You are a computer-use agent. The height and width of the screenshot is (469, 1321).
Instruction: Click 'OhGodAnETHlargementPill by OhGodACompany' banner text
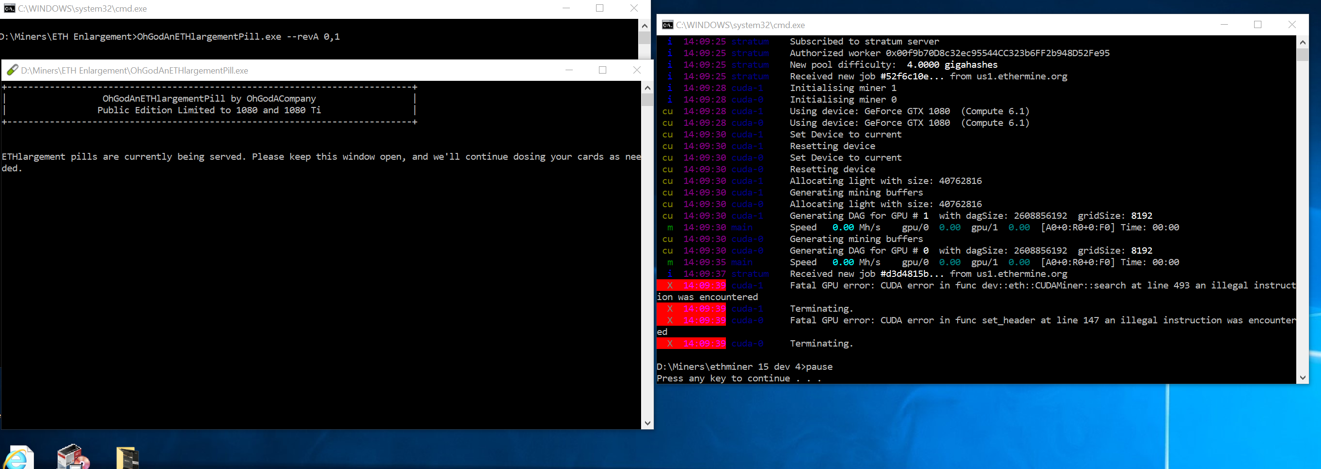(209, 98)
